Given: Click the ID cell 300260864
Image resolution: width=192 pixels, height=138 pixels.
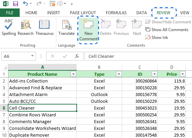Looking at the screenshot, I should click(140, 81).
